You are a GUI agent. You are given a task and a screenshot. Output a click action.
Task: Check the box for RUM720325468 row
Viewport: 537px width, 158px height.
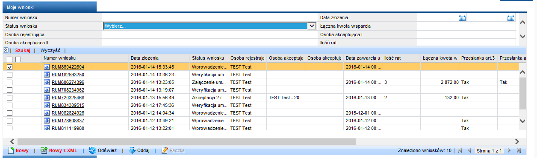coord(10,98)
